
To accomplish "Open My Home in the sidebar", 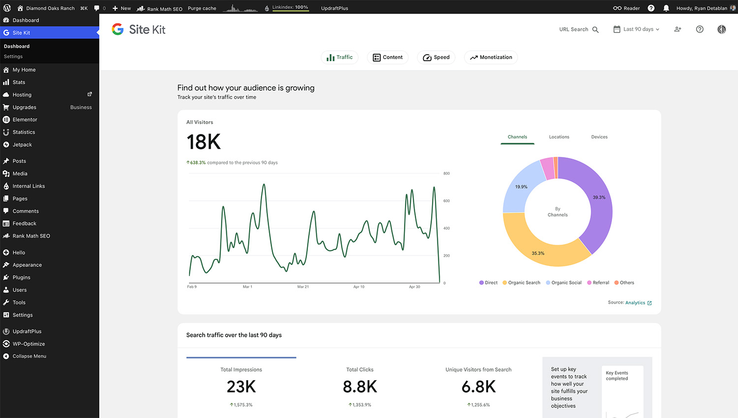I will [49, 70].
